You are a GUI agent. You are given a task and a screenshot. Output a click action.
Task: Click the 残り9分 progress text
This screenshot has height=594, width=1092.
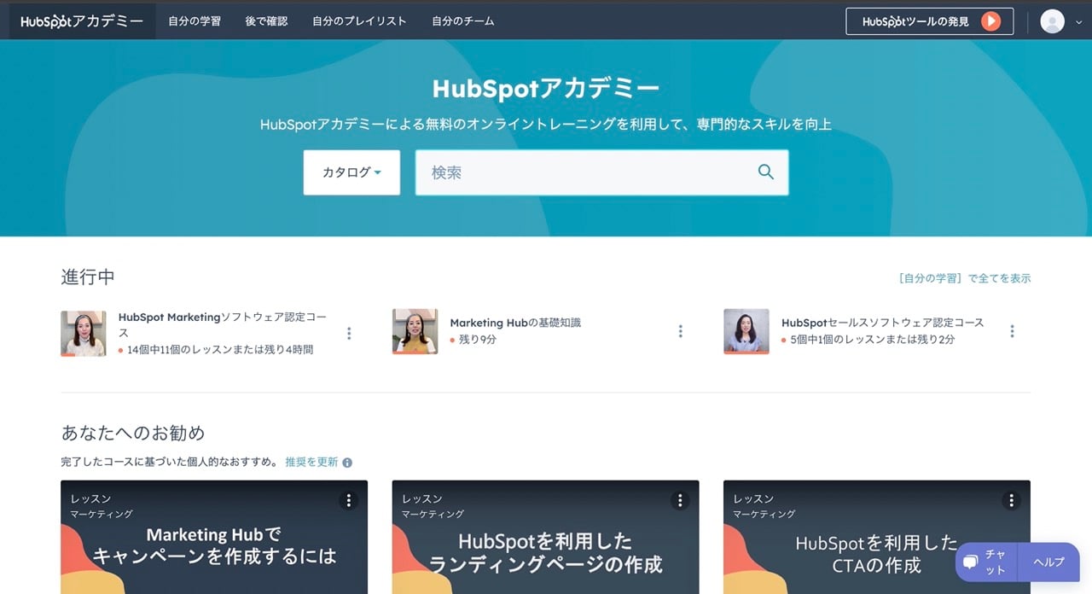(478, 339)
